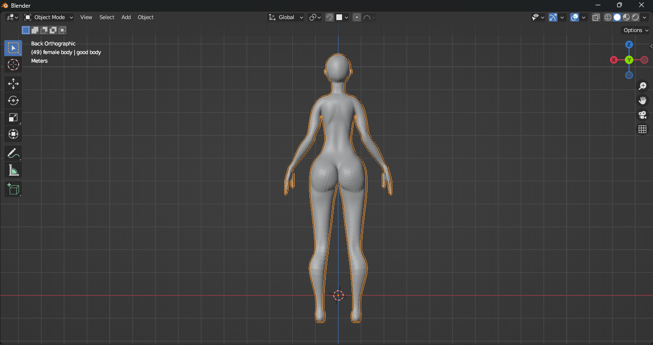Toggle viewport overlays
This screenshot has width=653, height=345.
click(575, 17)
